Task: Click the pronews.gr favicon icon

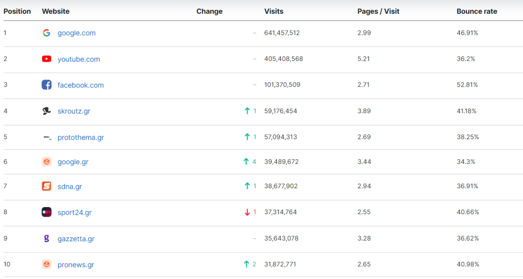Action: tap(46, 265)
